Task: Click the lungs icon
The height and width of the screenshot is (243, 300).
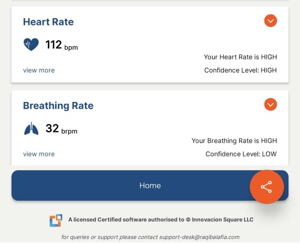Action: coord(31,129)
